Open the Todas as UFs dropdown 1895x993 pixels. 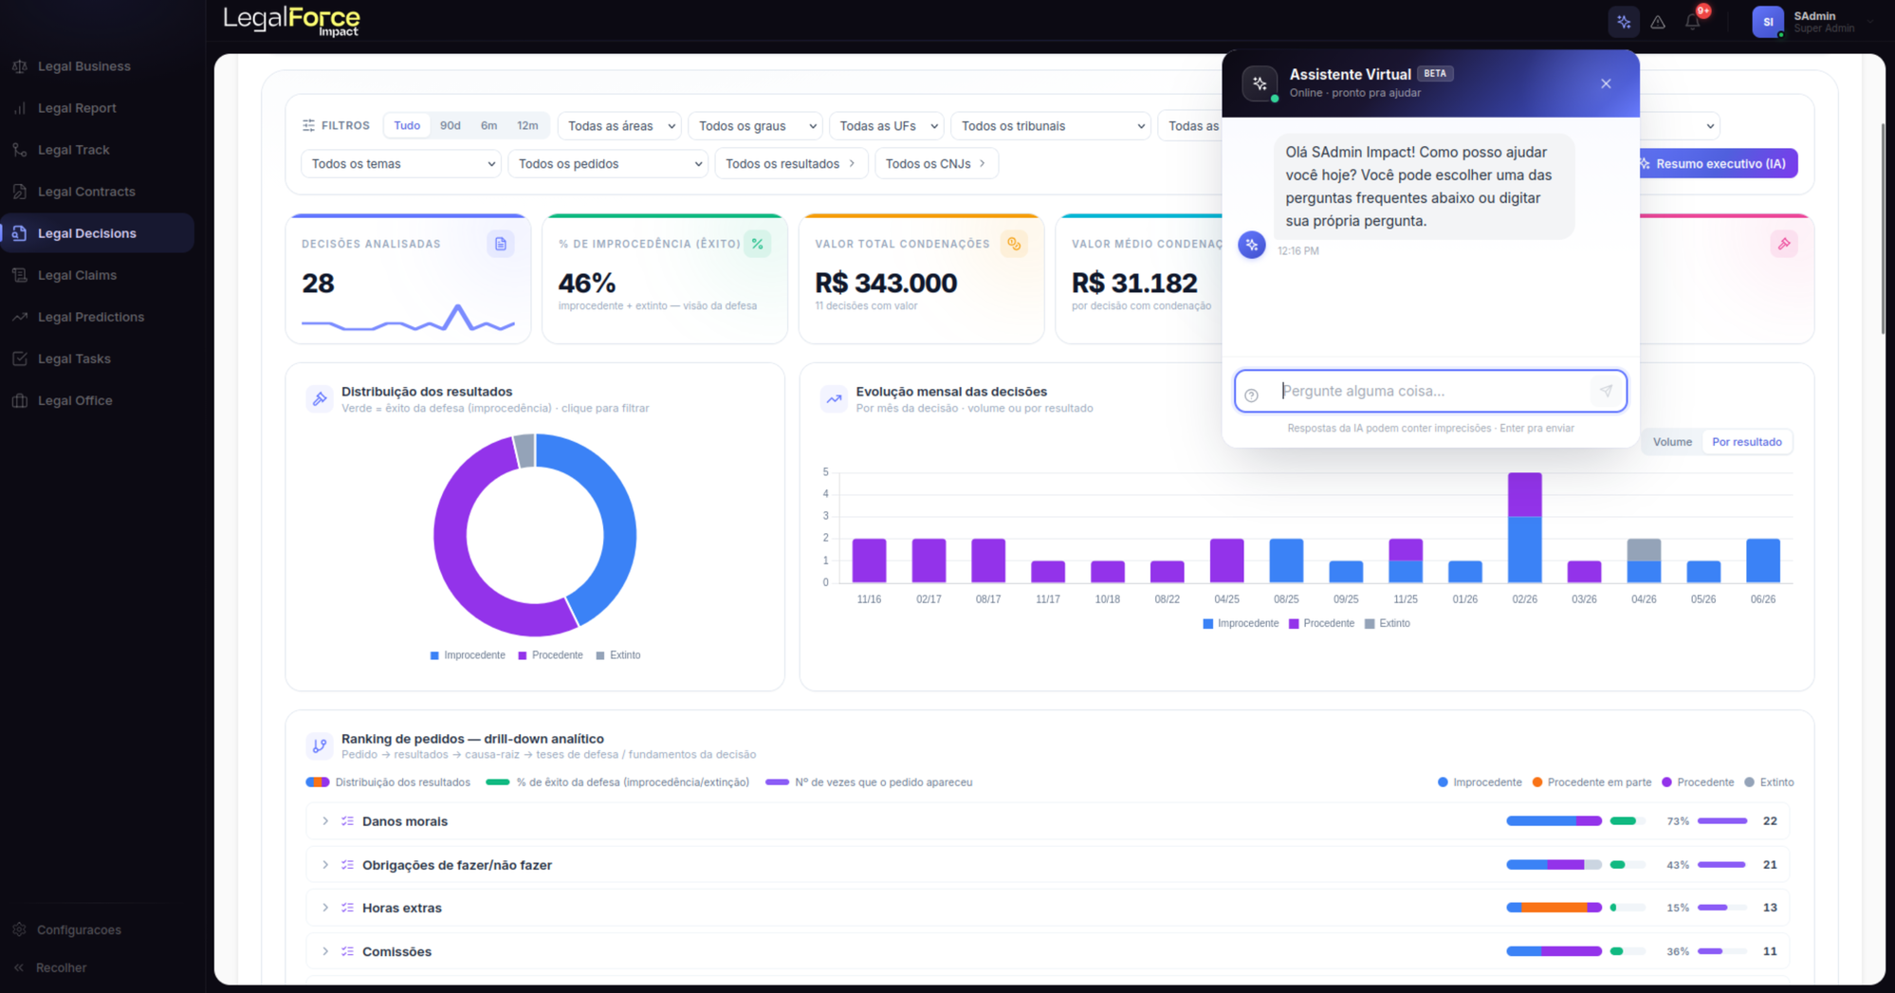tap(886, 125)
